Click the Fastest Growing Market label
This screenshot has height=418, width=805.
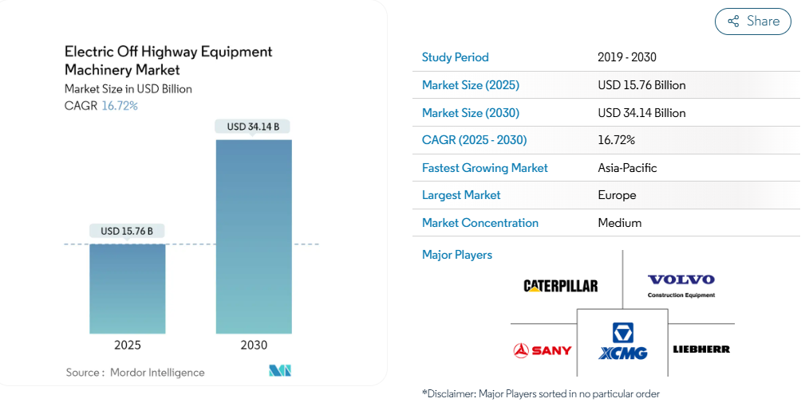tap(484, 168)
